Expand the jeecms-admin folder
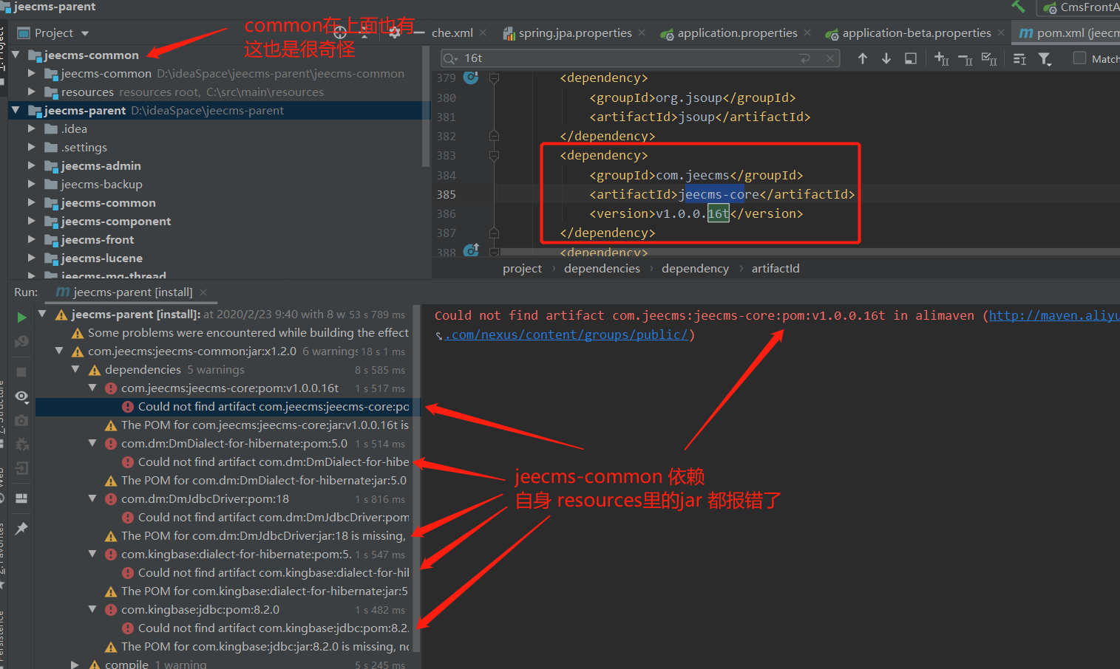Screen dimensions: 1120x669 click(x=31, y=166)
